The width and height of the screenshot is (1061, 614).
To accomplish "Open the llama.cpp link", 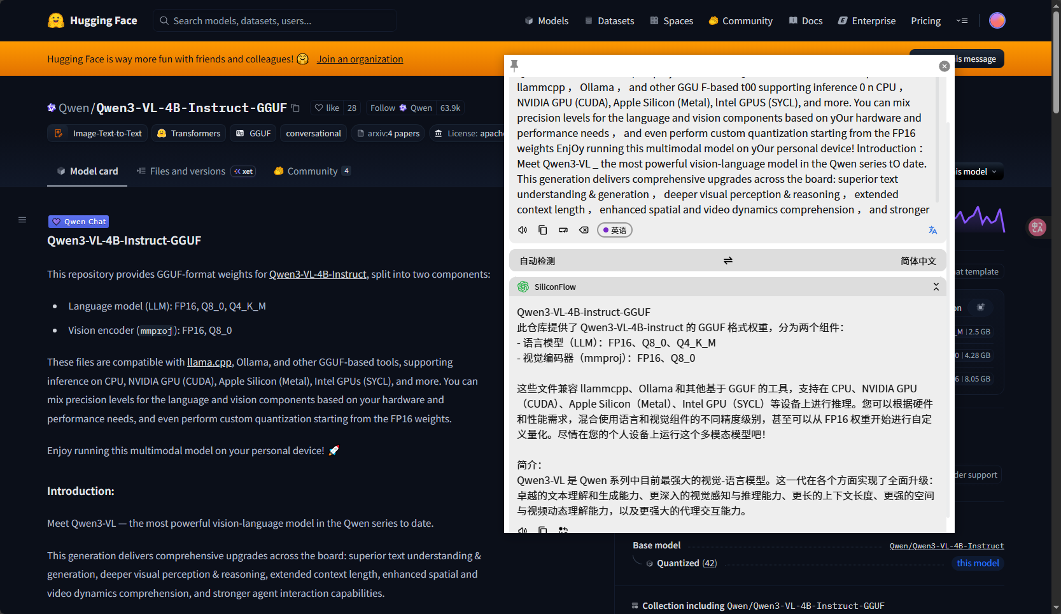I will click(209, 362).
